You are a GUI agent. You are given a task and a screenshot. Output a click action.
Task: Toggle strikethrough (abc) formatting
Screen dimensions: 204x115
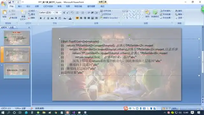click(52, 18)
